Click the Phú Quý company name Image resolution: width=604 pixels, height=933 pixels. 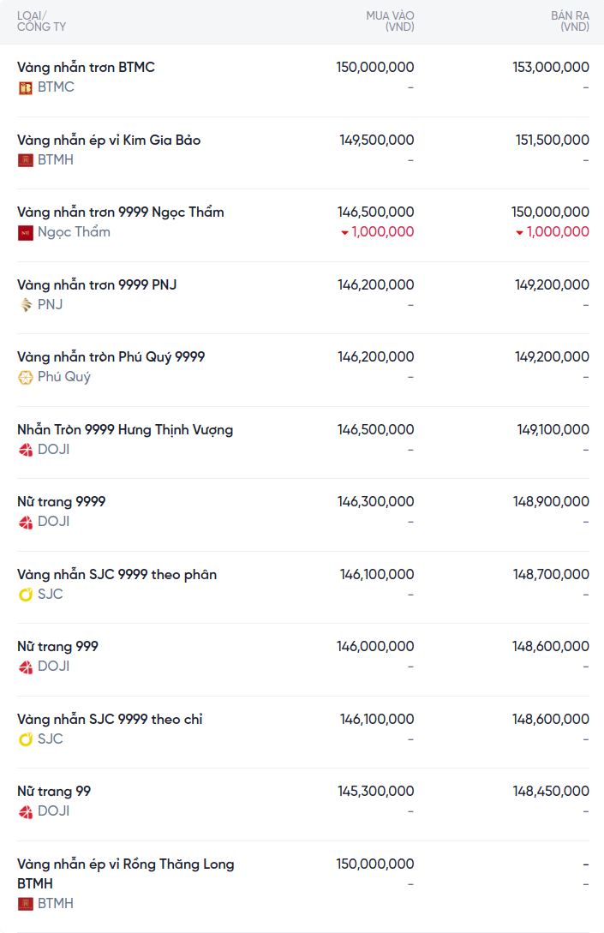(x=64, y=377)
